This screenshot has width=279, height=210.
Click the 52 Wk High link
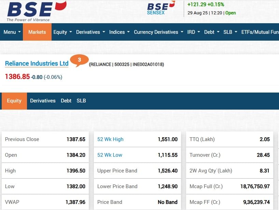pyautogui.click(x=110, y=139)
